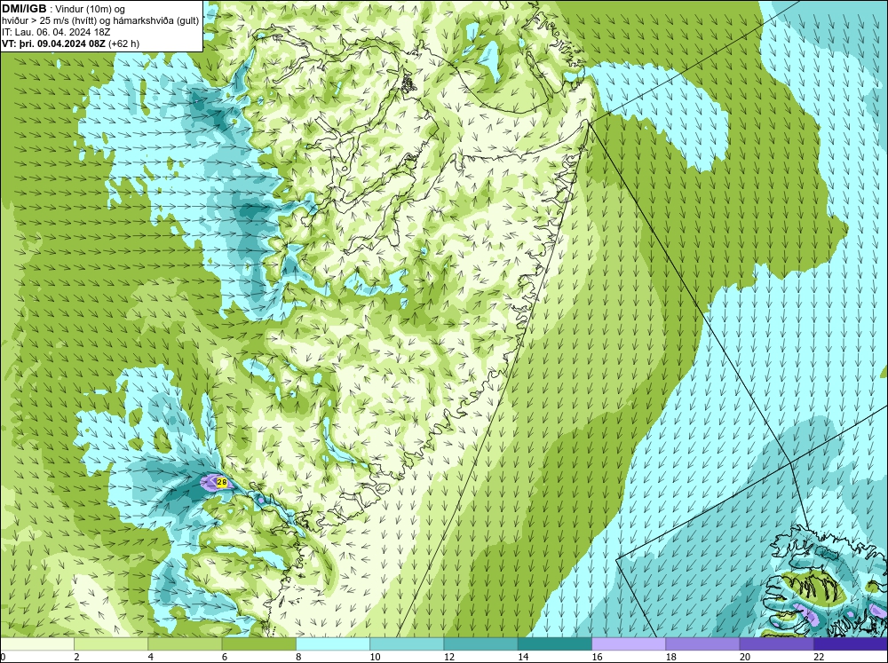
Task: Click the 'IT: Lau. 06. 04. 2024 18Z' line
Action: (x=56, y=32)
